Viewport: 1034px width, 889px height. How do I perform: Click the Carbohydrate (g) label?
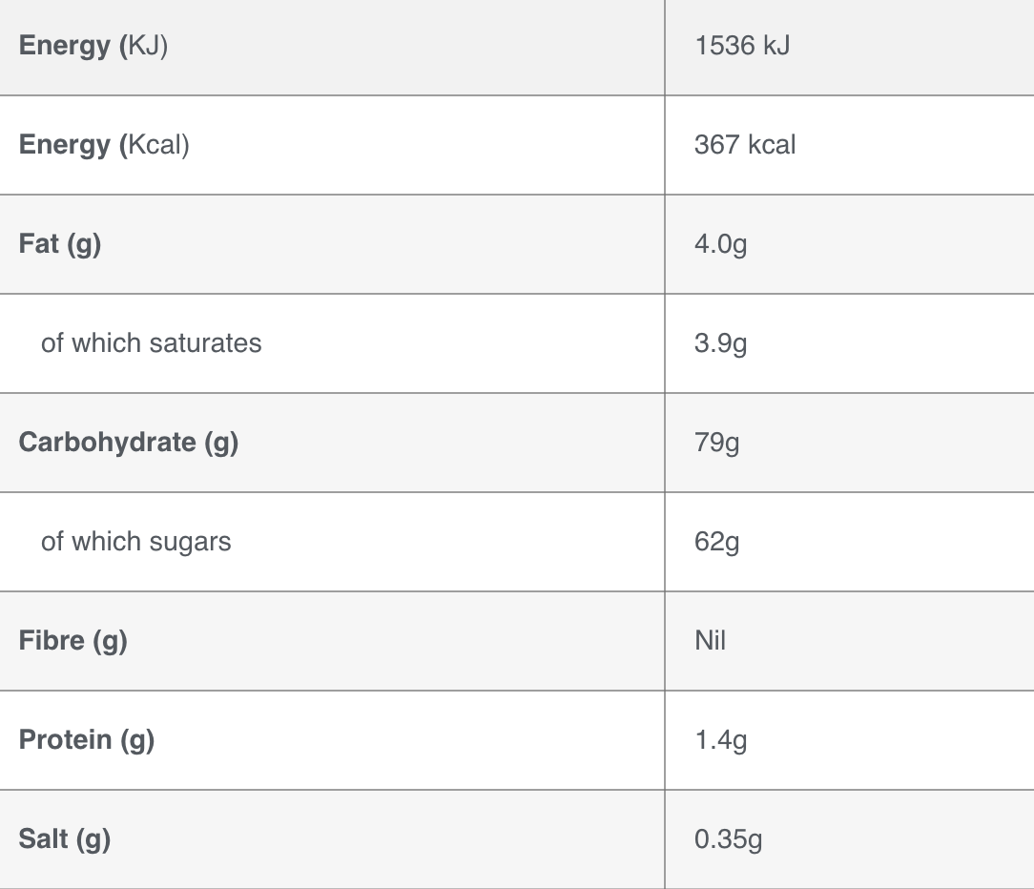pos(129,443)
